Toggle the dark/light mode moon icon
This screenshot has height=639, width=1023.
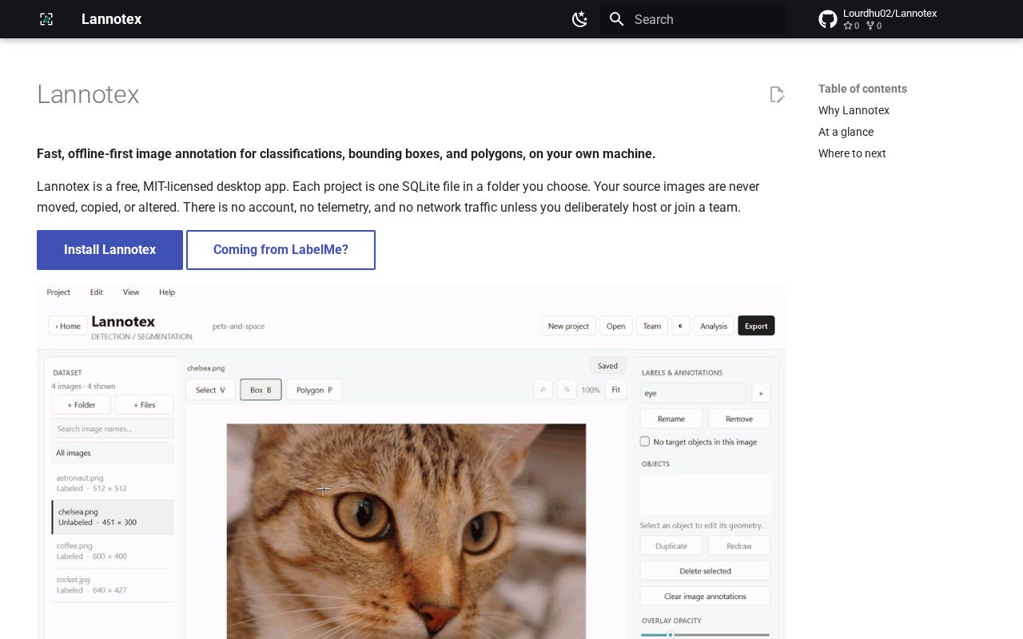point(580,19)
